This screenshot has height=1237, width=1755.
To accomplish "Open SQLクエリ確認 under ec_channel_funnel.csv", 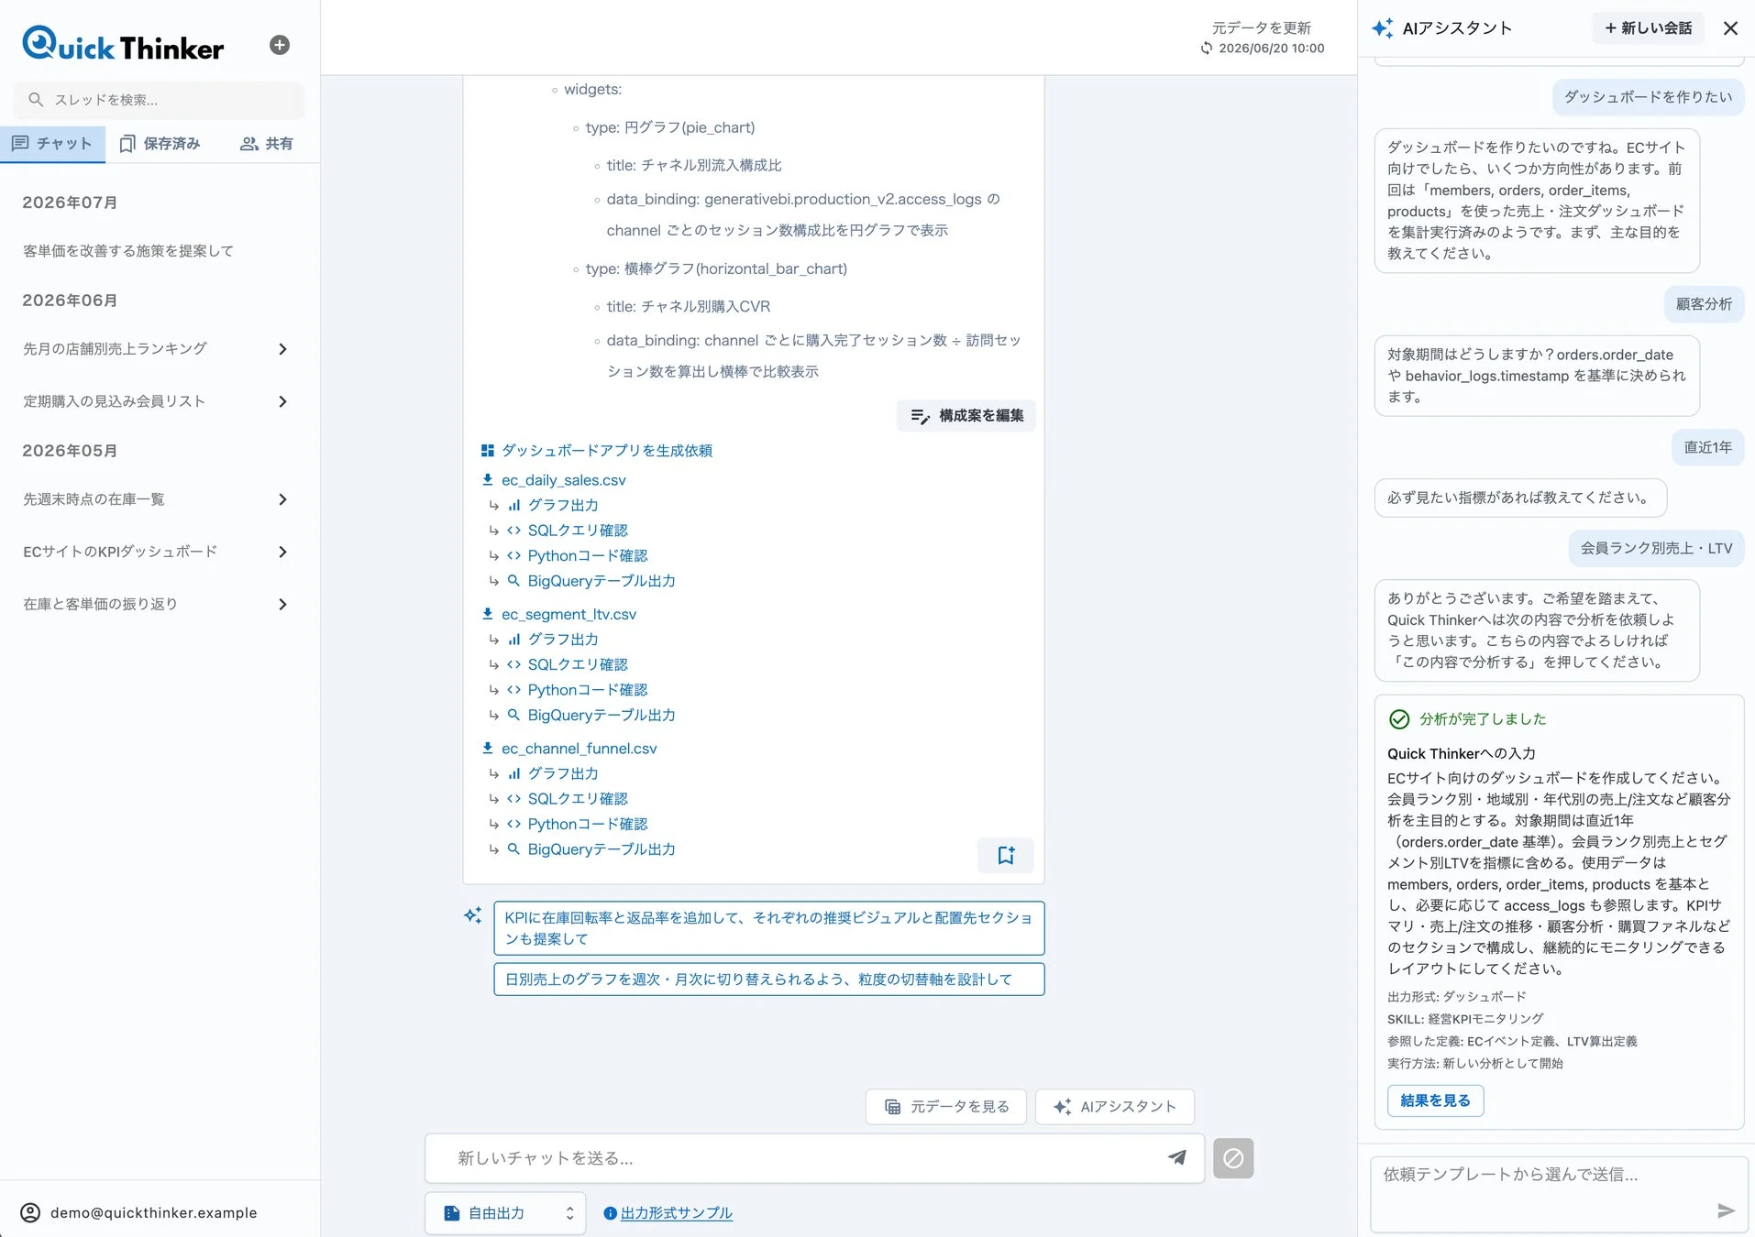I will tap(577, 799).
